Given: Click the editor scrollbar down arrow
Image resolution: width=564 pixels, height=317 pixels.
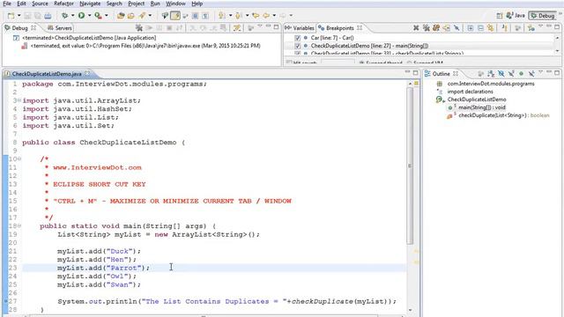Looking at the screenshot, I should (x=410, y=310).
